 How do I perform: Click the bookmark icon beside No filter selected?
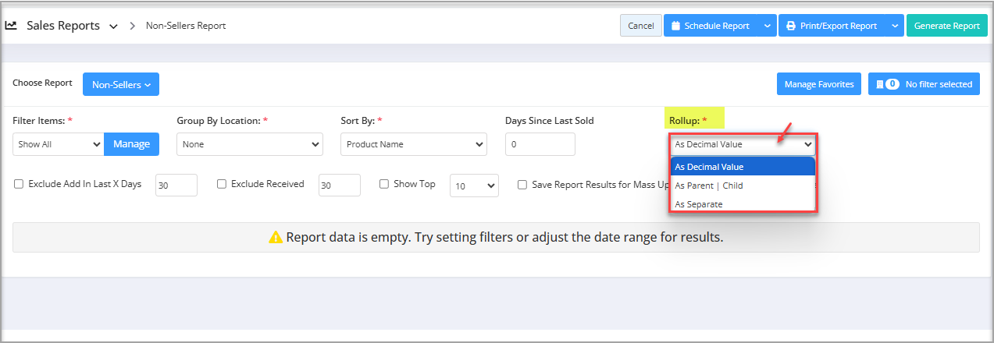tap(879, 84)
